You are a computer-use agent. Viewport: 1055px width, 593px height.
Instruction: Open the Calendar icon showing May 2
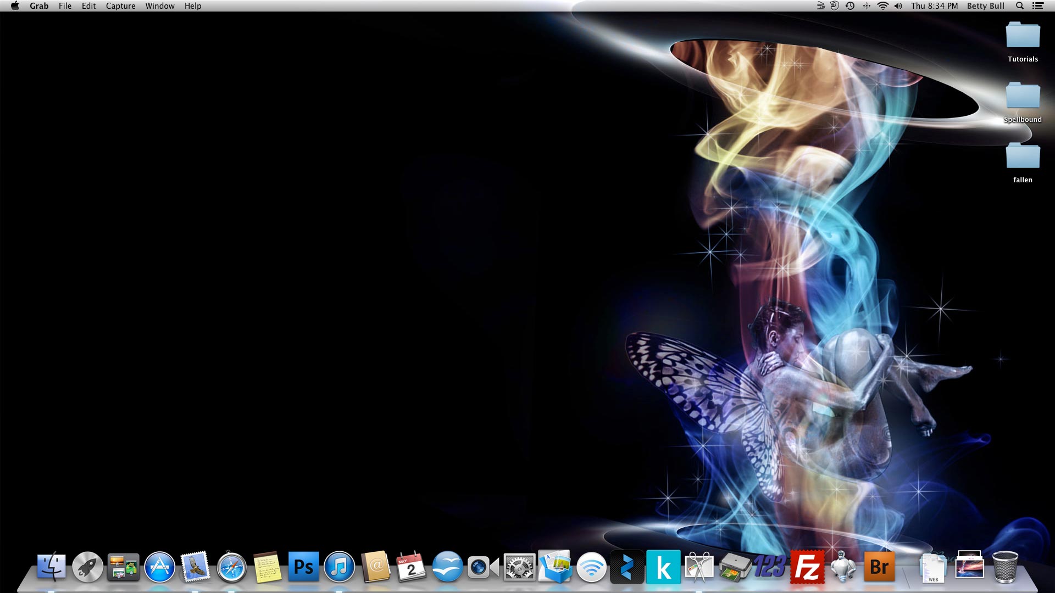[x=411, y=567]
